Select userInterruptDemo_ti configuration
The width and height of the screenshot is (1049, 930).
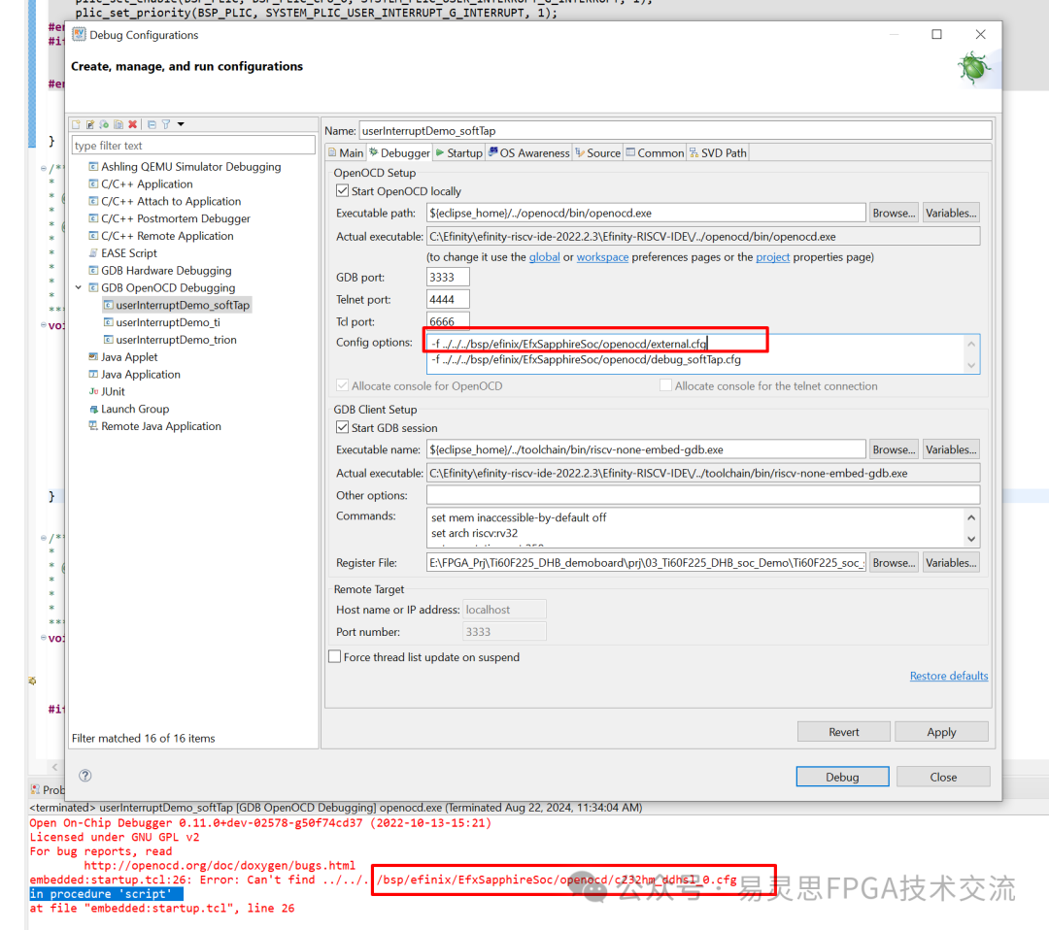pos(168,323)
